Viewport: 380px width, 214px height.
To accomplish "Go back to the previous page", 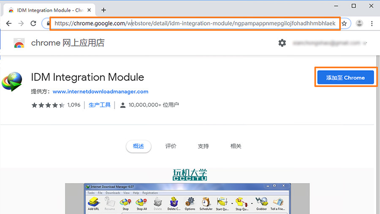I will [x=9, y=24].
